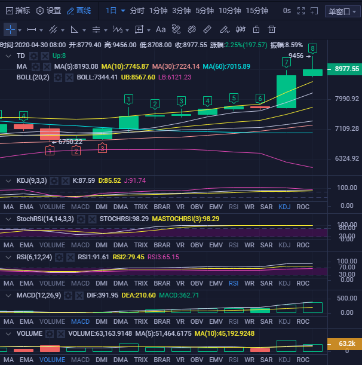Switch timeframe to 3分钟
The width and height of the screenshot is (362, 365).
pos(182,11)
